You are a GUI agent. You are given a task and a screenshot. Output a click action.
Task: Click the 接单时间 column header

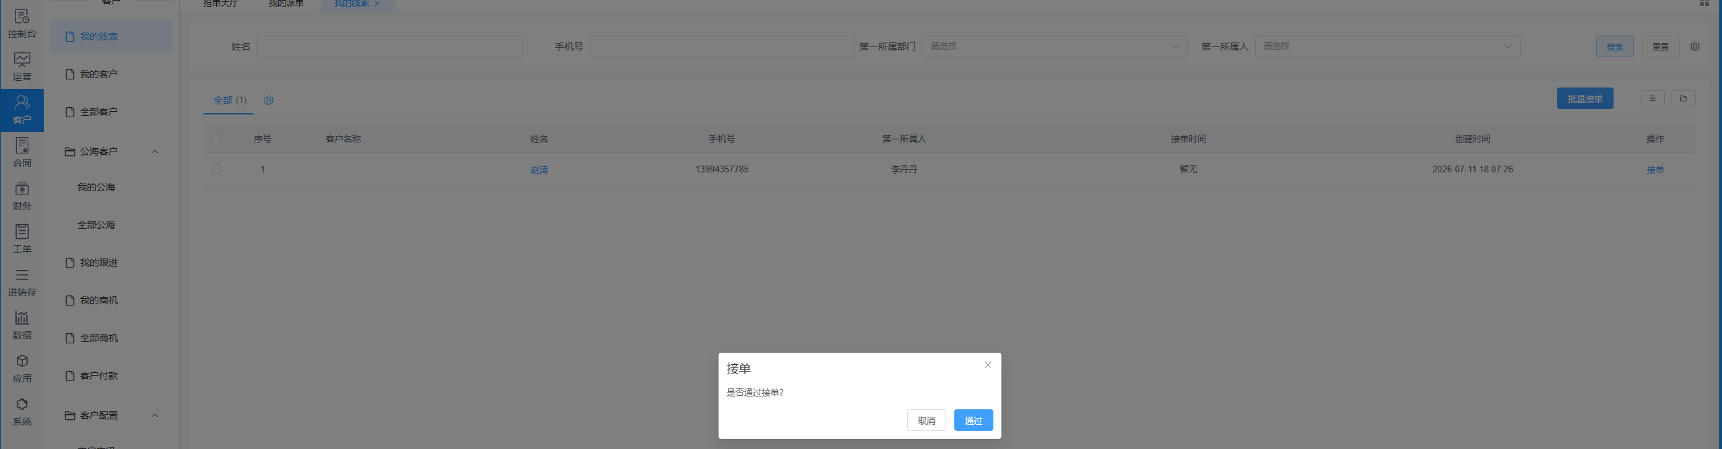1188,139
